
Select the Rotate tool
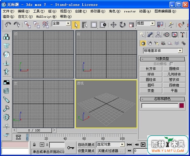[123, 25]
